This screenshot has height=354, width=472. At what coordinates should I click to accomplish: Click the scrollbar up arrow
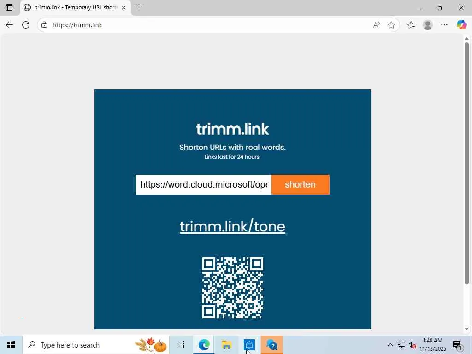[x=466, y=39]
